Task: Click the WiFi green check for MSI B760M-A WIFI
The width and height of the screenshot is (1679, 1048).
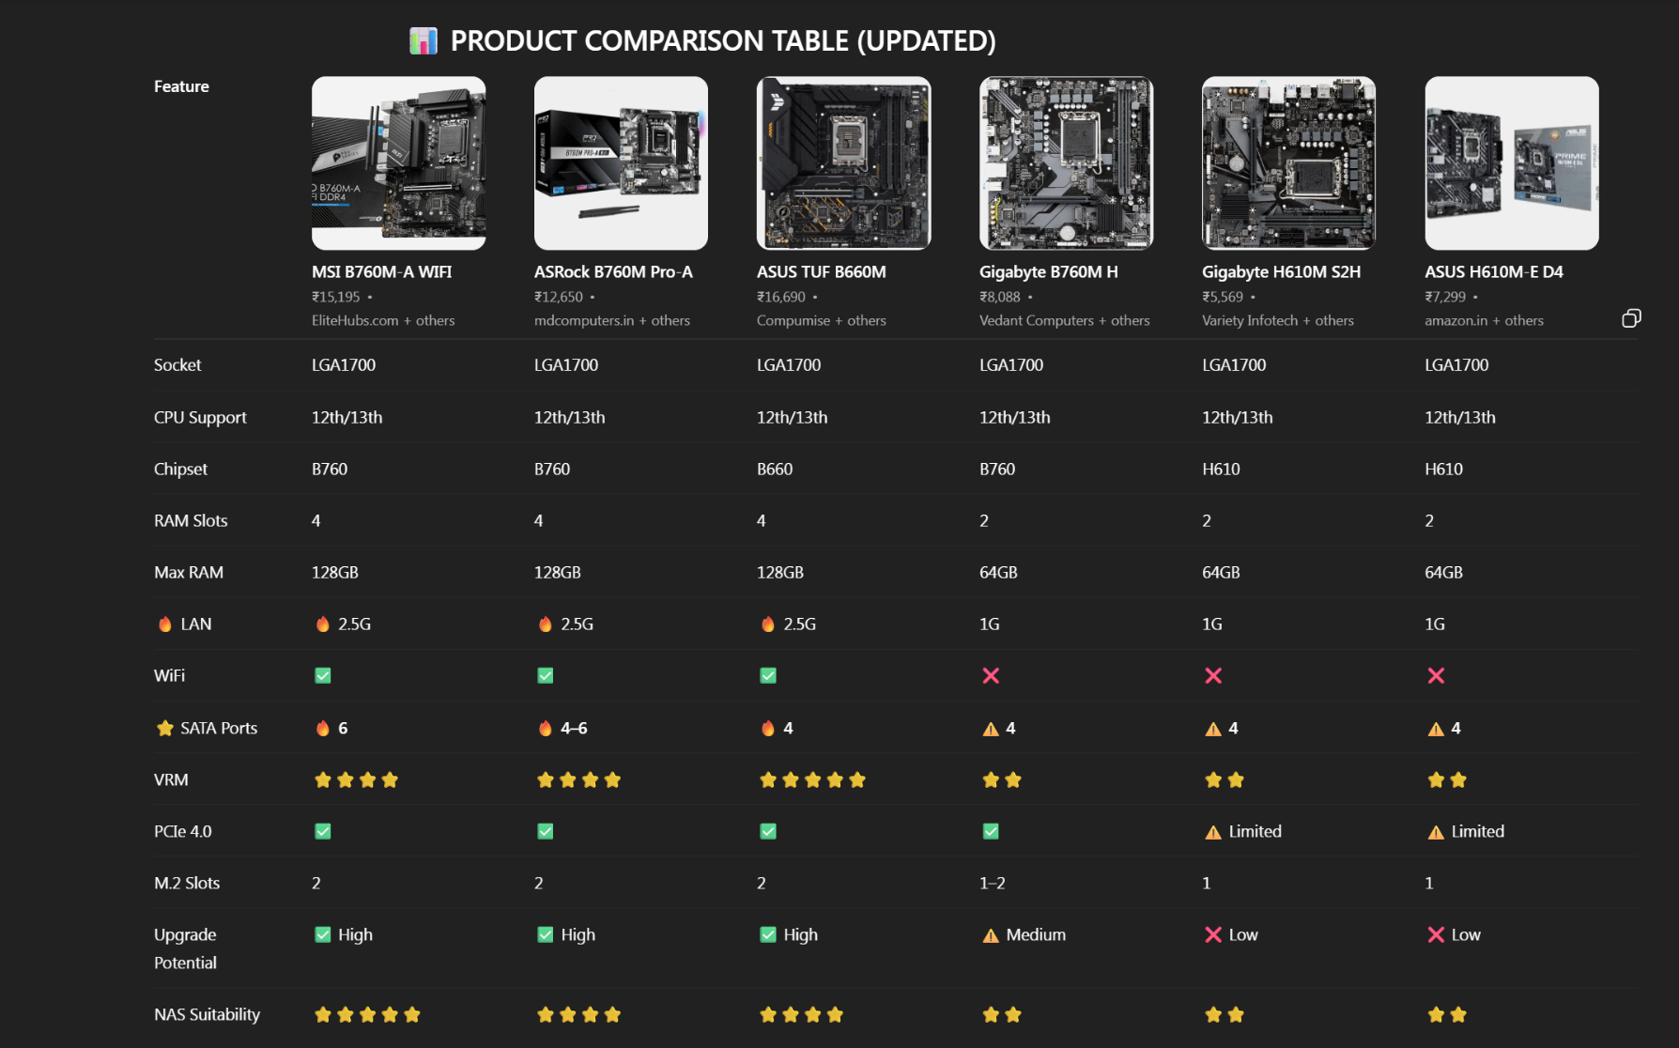Action: click(323, 676)
